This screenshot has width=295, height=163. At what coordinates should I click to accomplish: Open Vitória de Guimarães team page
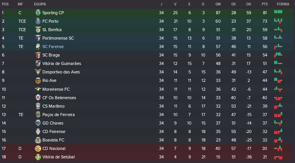click(61, 63)
